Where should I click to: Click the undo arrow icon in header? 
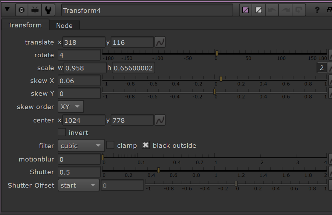click(272, 10)
